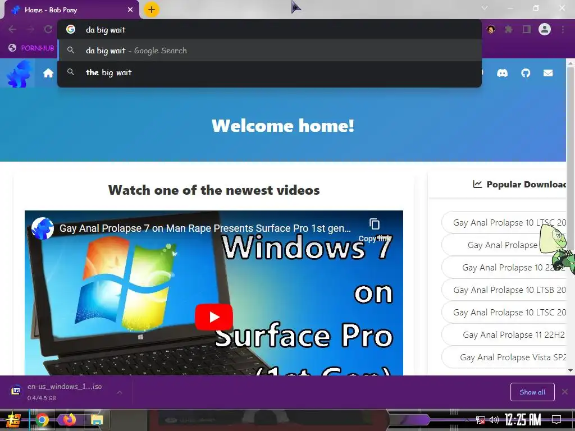Close the Home - Bob Pony tab
The width and height of the screenshot is (575, 431).
[130, 10]
